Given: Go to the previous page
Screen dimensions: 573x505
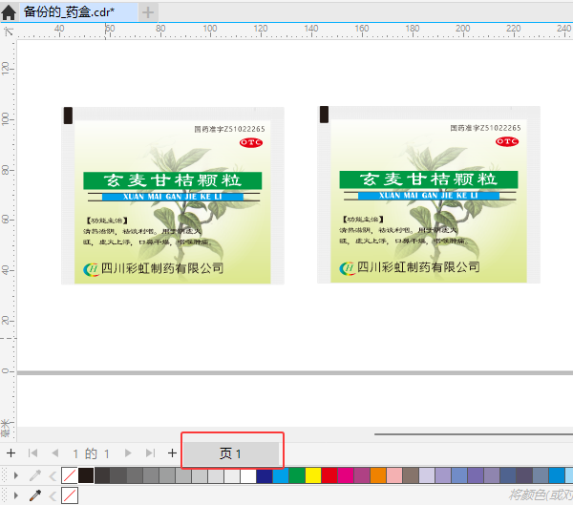Looking at the screenshot, I should [x=55, y=453].
